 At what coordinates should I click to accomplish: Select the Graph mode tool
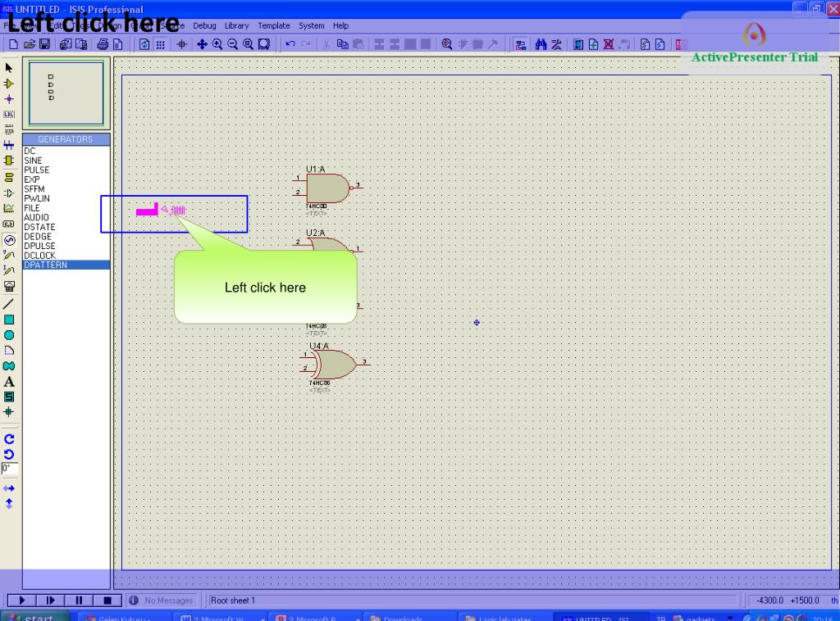pos(9,209)
